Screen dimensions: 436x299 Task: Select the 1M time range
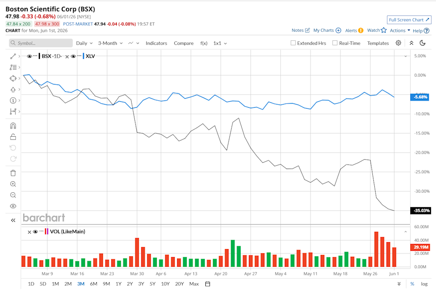[55, 284]
